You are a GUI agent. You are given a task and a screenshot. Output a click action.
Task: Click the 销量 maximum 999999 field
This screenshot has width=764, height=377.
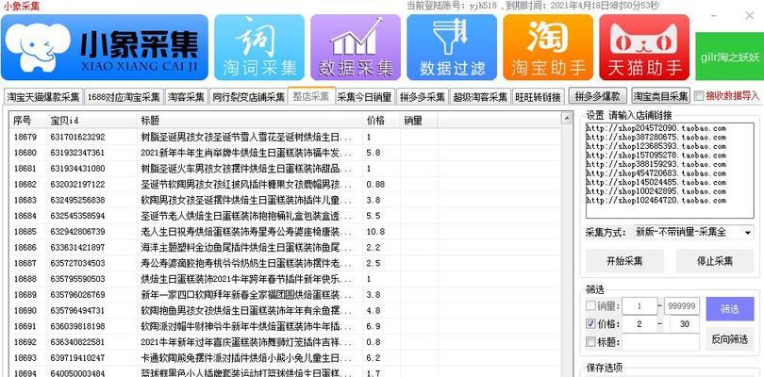click(x=682, y=306)
